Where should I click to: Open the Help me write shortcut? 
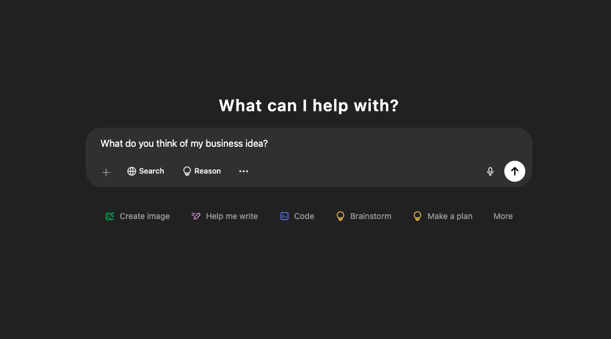click(224, 216)
